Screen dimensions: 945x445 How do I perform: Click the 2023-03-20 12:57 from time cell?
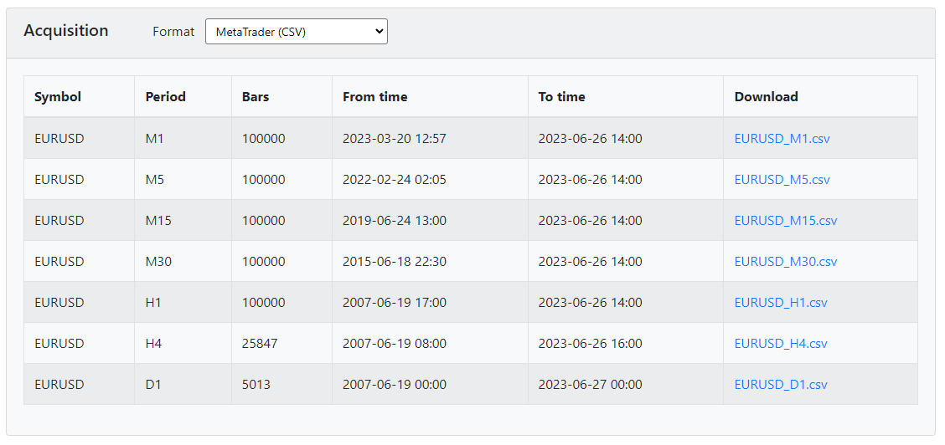pyautogui.click(x=430, y=139)
